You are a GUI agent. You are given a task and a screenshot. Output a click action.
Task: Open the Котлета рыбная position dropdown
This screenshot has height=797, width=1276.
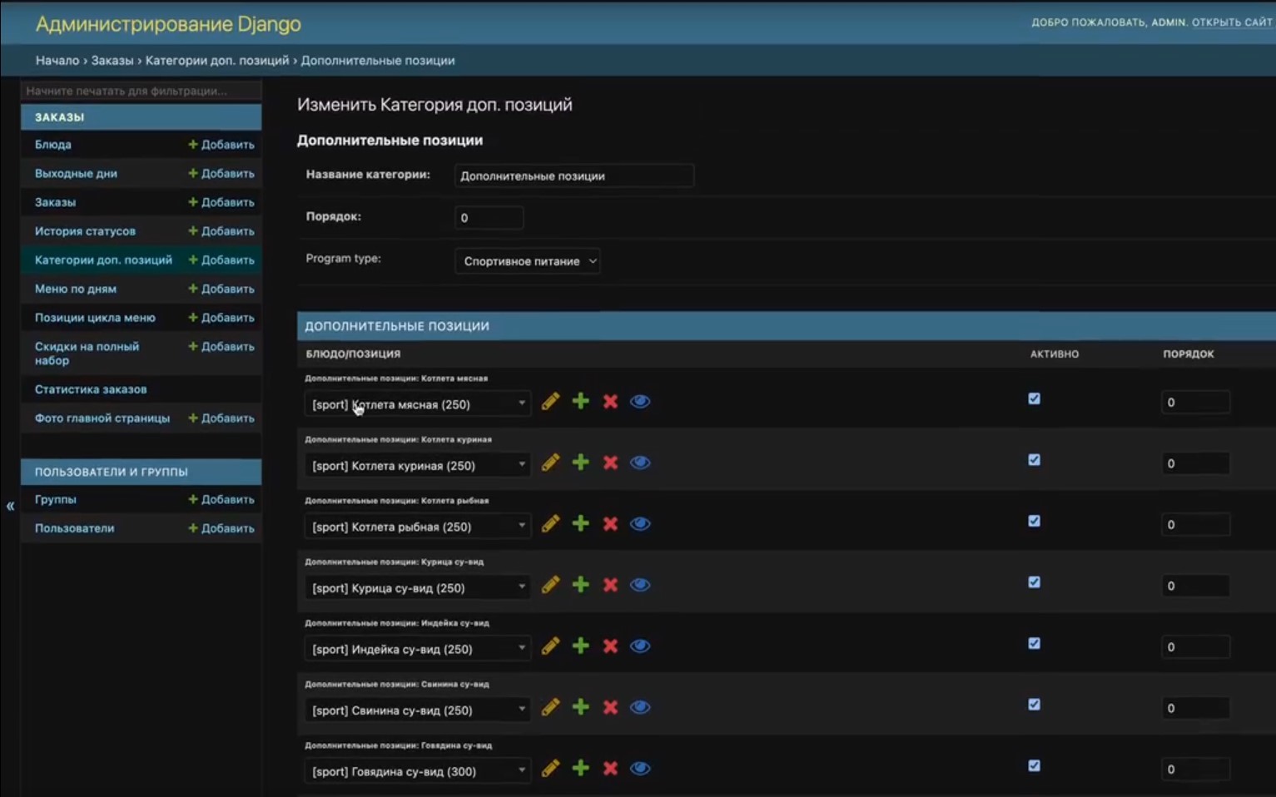tap(418, 527)
